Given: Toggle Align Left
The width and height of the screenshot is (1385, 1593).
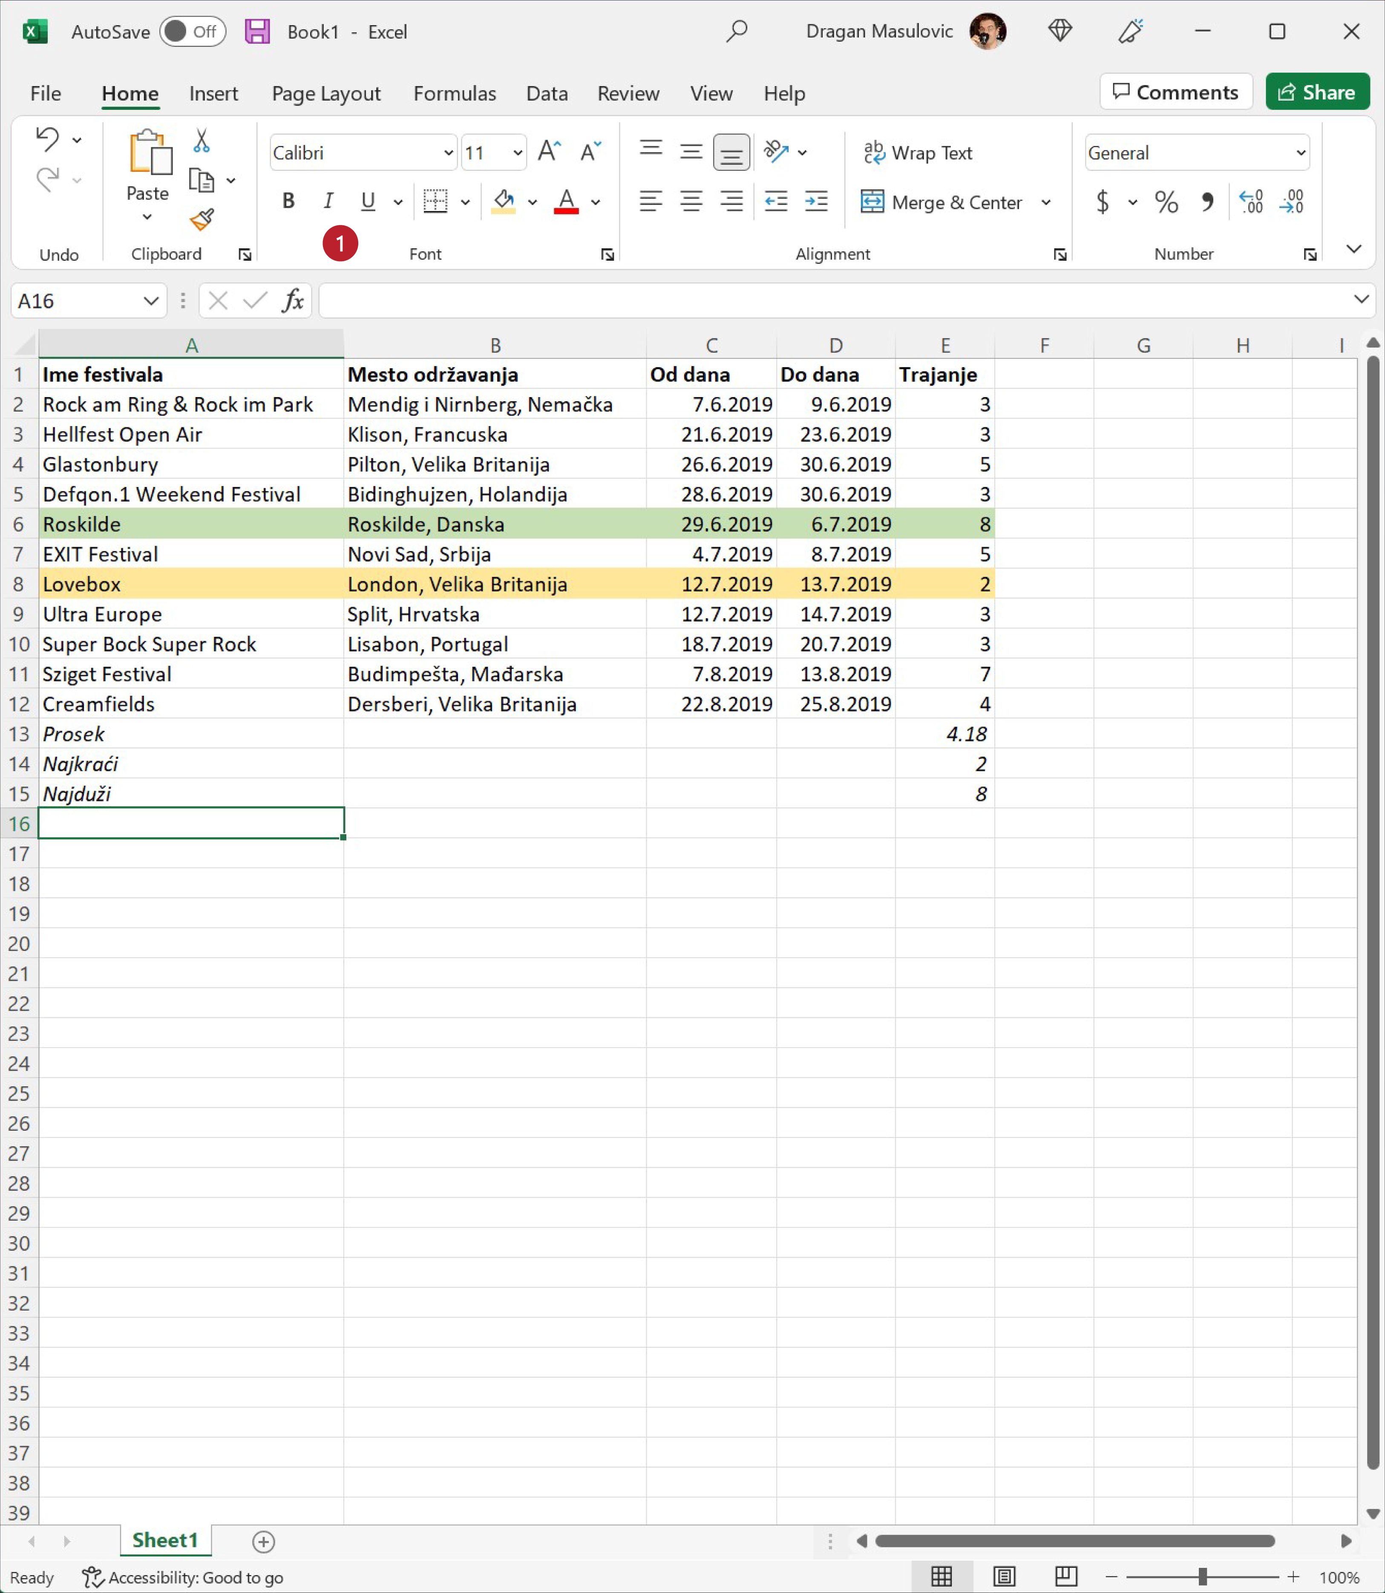Looking at the screenshot, I should 651,201.
